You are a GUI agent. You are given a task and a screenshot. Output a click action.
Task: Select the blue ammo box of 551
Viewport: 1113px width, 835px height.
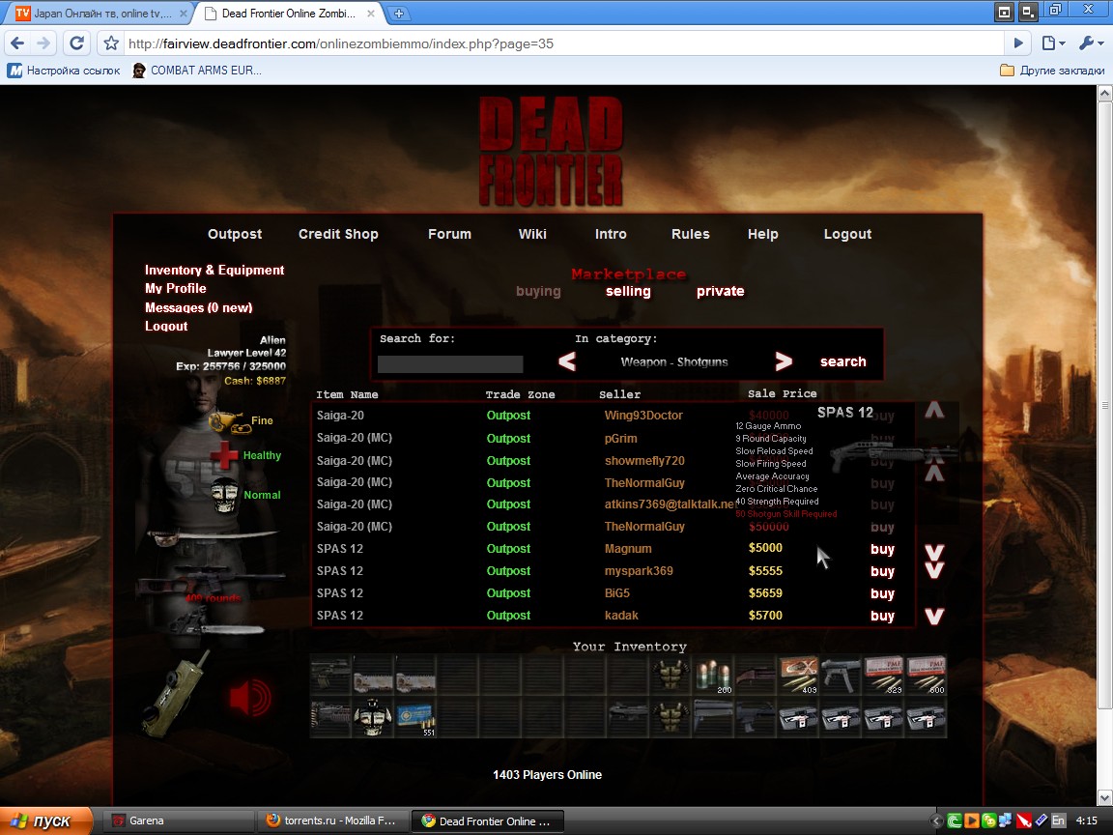pyautogui.click(x=415, y=718)
